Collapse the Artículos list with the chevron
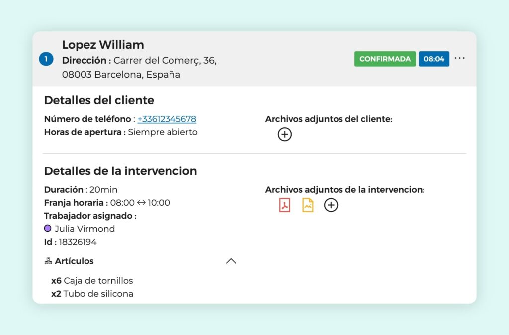This screenshot has width=509, height=335. point(230,261)
